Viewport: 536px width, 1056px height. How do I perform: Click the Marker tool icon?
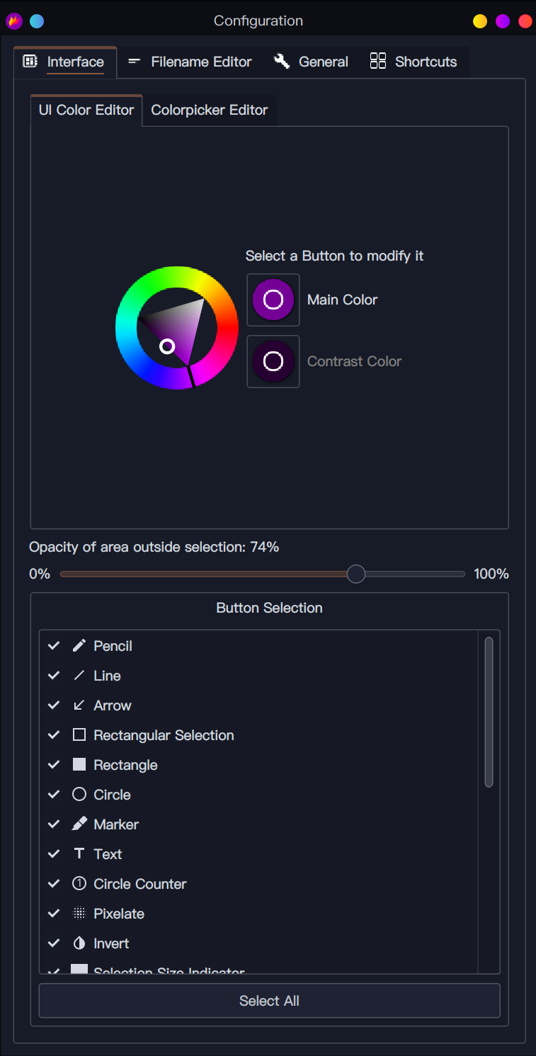tap(79, 824)
